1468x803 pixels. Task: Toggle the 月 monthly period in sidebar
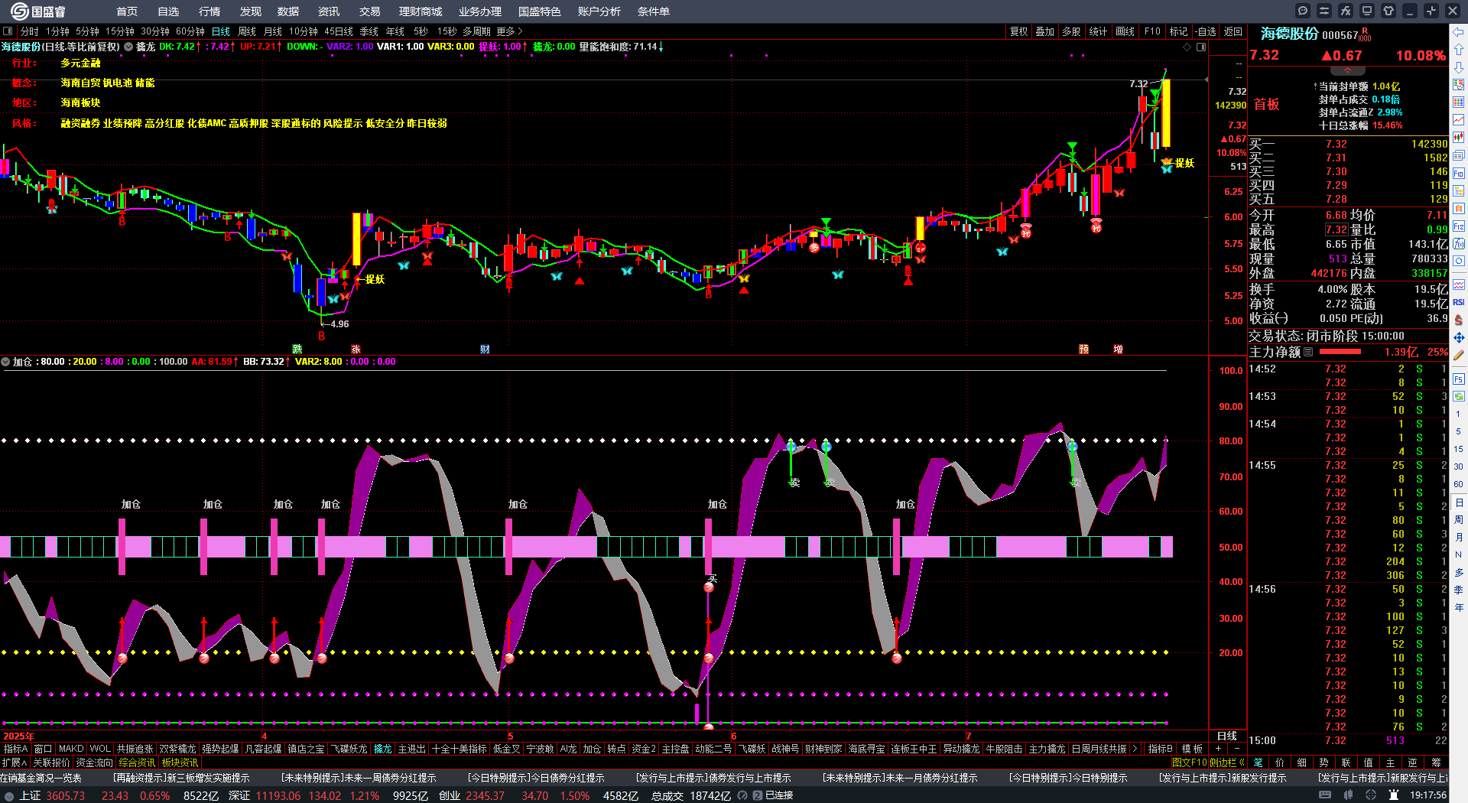click(x=1459, y=538)
